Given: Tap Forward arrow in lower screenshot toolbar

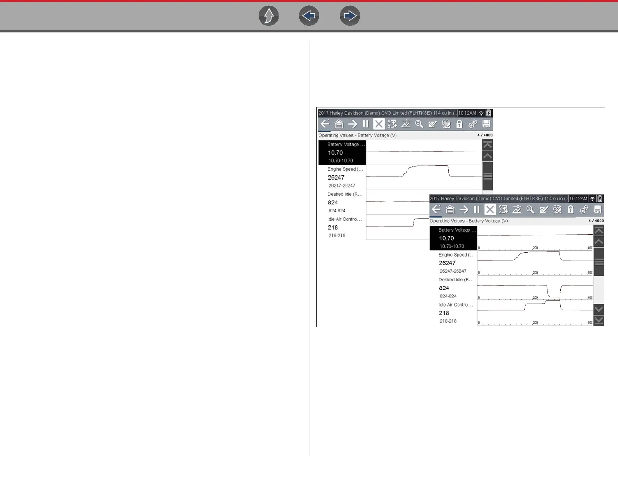Looking at the screenshot, I should (463, 209).
